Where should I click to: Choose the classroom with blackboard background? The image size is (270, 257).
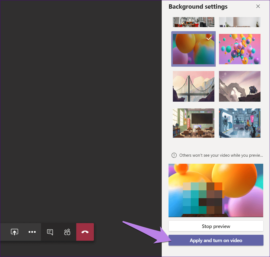[193, 123]
